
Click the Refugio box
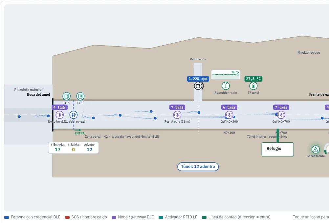click(x=277, y=150)
